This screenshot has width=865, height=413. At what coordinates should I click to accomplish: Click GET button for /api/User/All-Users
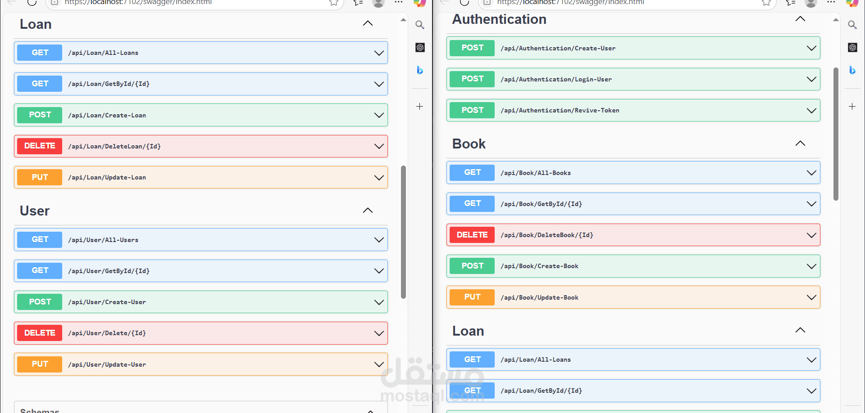click(x=40, y=240)
